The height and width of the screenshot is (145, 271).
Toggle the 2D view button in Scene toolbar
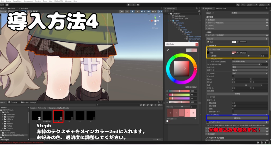pos(127,12)
